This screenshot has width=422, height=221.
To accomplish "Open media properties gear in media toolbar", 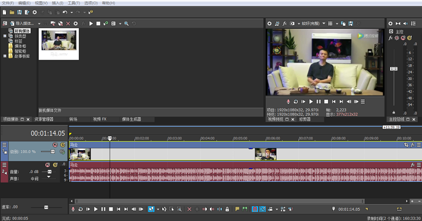I will pyautogui.click(x=75, y=23).
